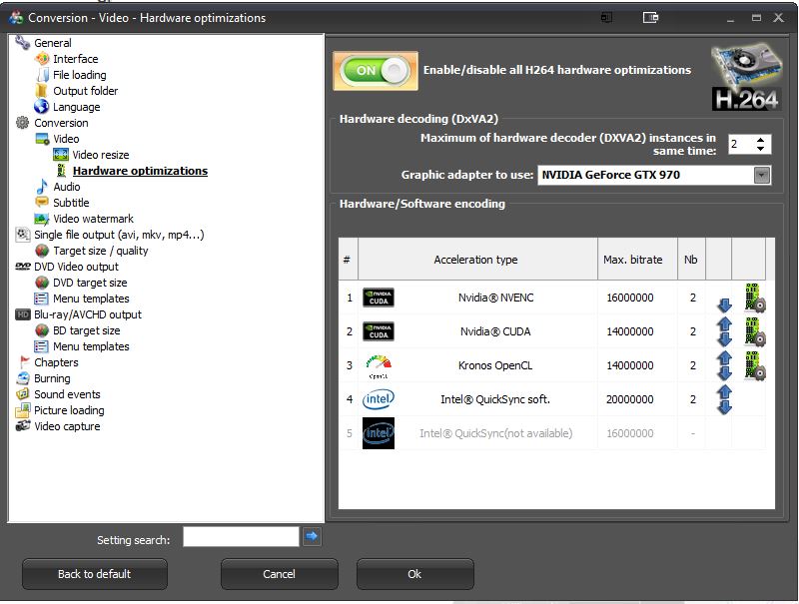Select General in settings tree
Screen dimensions: 799x604
point(53,43)
